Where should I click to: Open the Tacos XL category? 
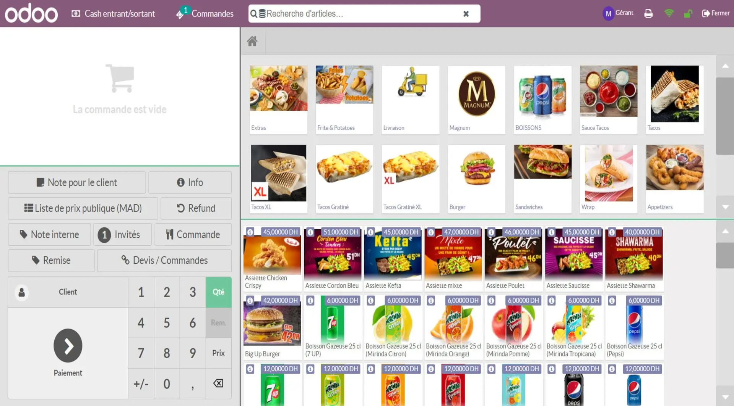(278, 179)
